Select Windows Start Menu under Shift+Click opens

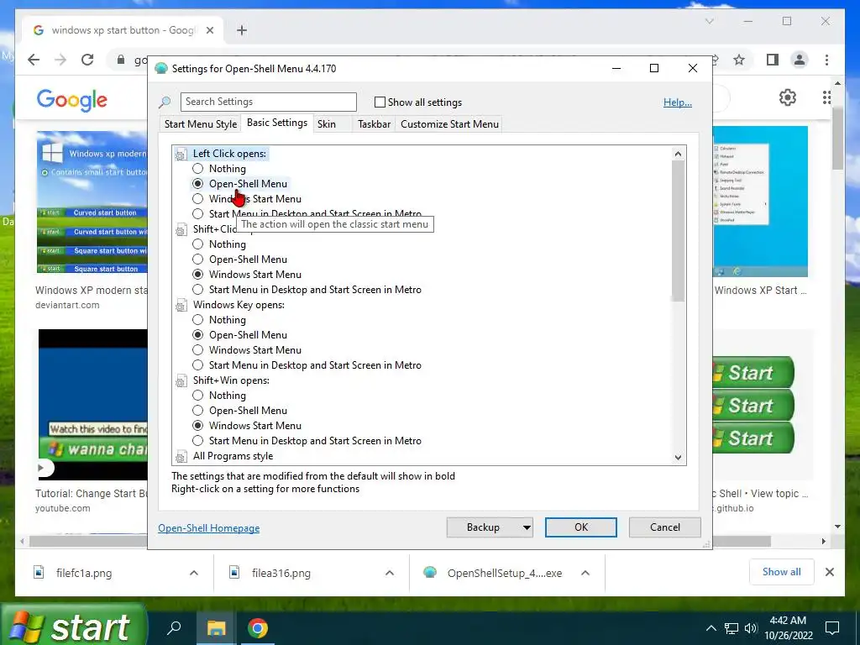(x=197, y=275)
